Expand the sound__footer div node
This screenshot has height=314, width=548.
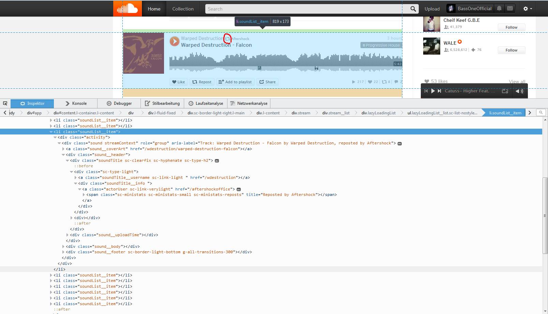63,252
